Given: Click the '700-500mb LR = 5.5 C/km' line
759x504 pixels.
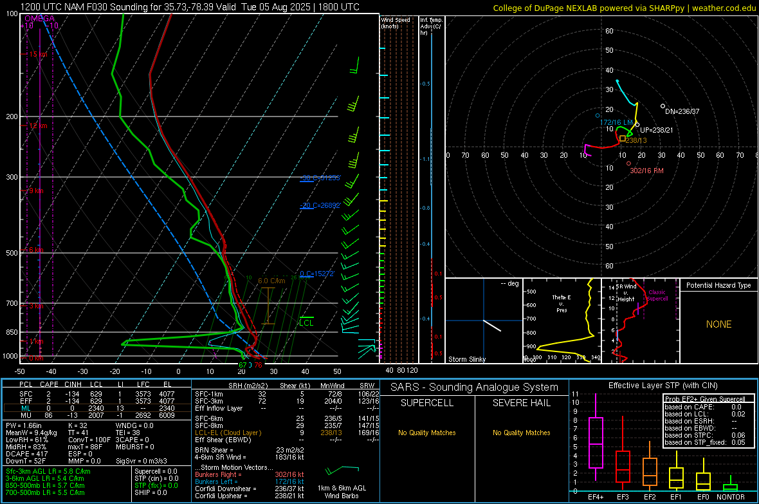Looking at the screenshot, I should coord(45,493).
